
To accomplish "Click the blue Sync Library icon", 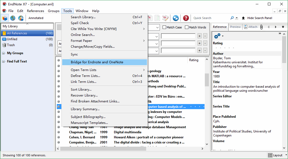I will coord(175,18).
